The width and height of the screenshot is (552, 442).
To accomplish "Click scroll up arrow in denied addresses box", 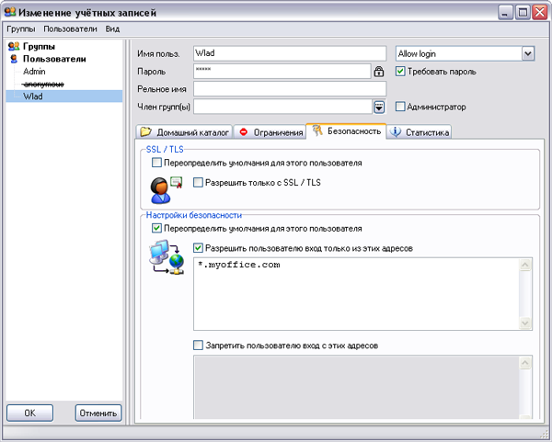I will tap(525, 363).
